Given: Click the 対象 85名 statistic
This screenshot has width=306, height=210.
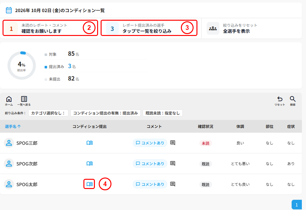Looking at the screenshot, I should coord(62,54).
